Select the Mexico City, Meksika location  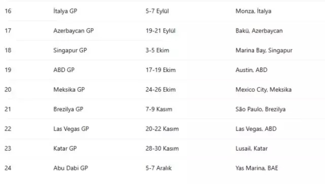pos(263,90)
